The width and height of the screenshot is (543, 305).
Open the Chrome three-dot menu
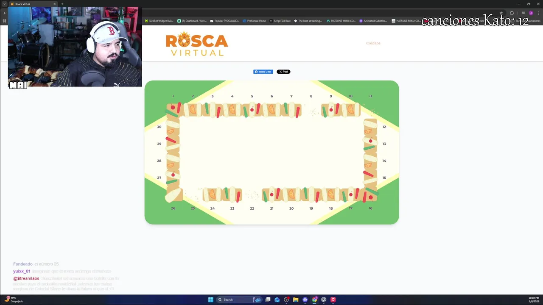(539, 13)
